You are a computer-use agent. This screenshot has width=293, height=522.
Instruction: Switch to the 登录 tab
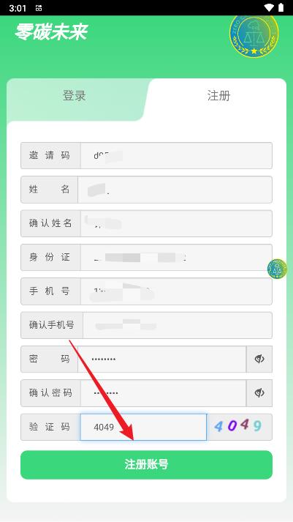[75, 96]
